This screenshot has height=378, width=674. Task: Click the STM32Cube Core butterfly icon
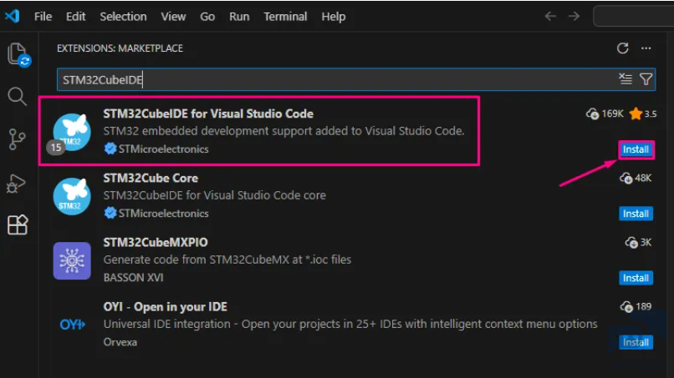click(72, 196)
